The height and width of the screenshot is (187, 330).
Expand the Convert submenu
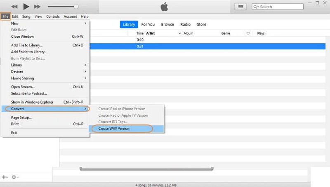tap(45, 109)
